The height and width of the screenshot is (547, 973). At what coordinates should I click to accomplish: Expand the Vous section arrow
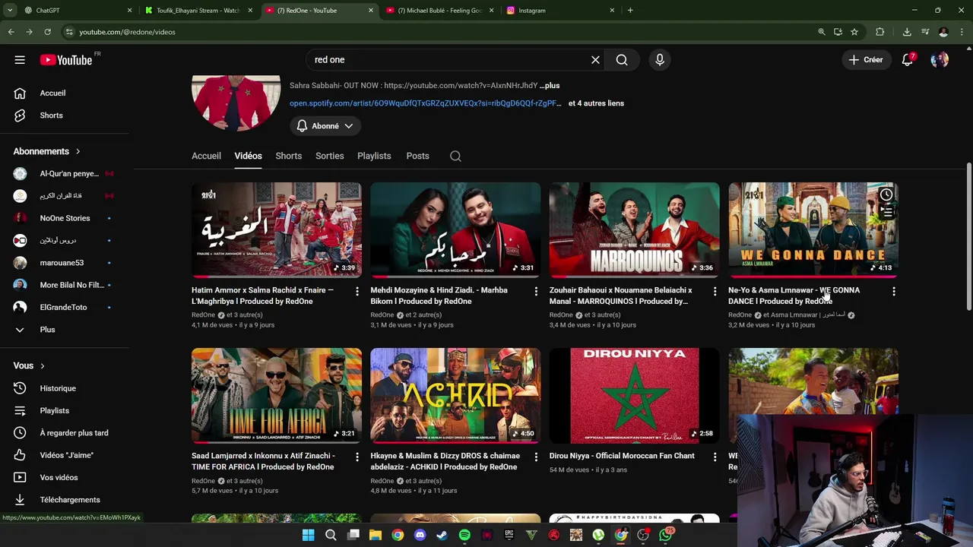pyautogui.click(x=42, y=365)
